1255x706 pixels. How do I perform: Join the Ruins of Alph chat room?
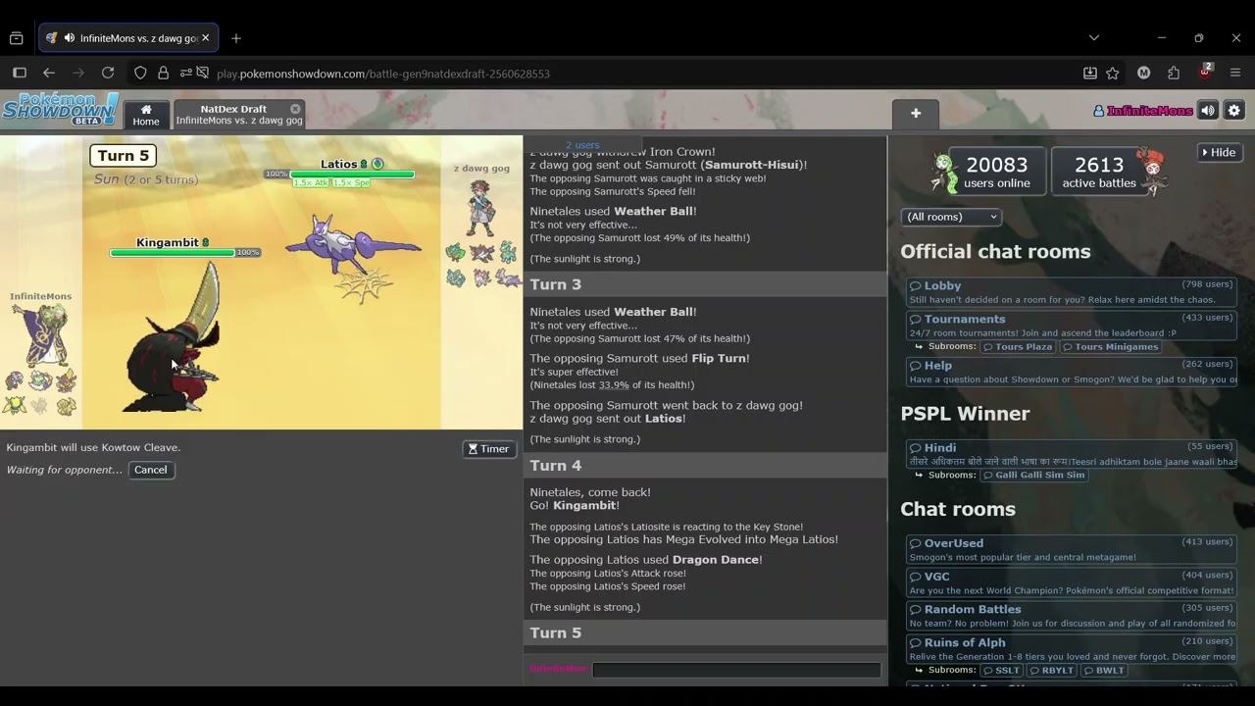(1072, 649)
